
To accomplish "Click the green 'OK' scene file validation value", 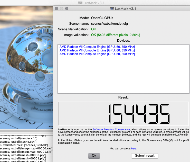I will click(x=93, y=29).
